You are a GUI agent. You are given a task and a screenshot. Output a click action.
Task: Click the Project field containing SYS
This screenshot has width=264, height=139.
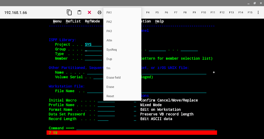click(93, 45)
